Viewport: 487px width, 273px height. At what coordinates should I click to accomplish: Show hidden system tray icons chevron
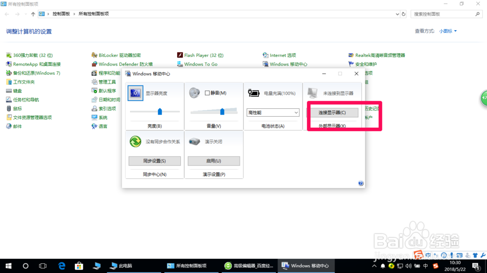374,266
